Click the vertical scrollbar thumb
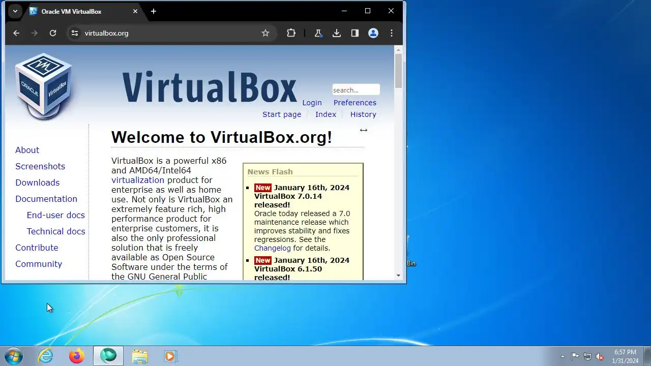 coord(398,70)
